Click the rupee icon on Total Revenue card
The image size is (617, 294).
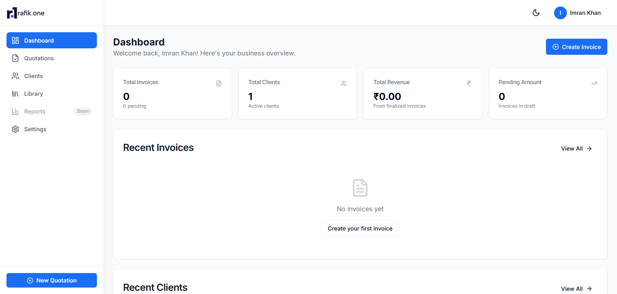point(469,83)
